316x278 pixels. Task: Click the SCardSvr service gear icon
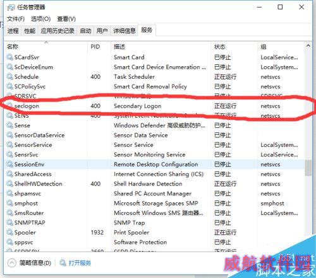point(9,57)
